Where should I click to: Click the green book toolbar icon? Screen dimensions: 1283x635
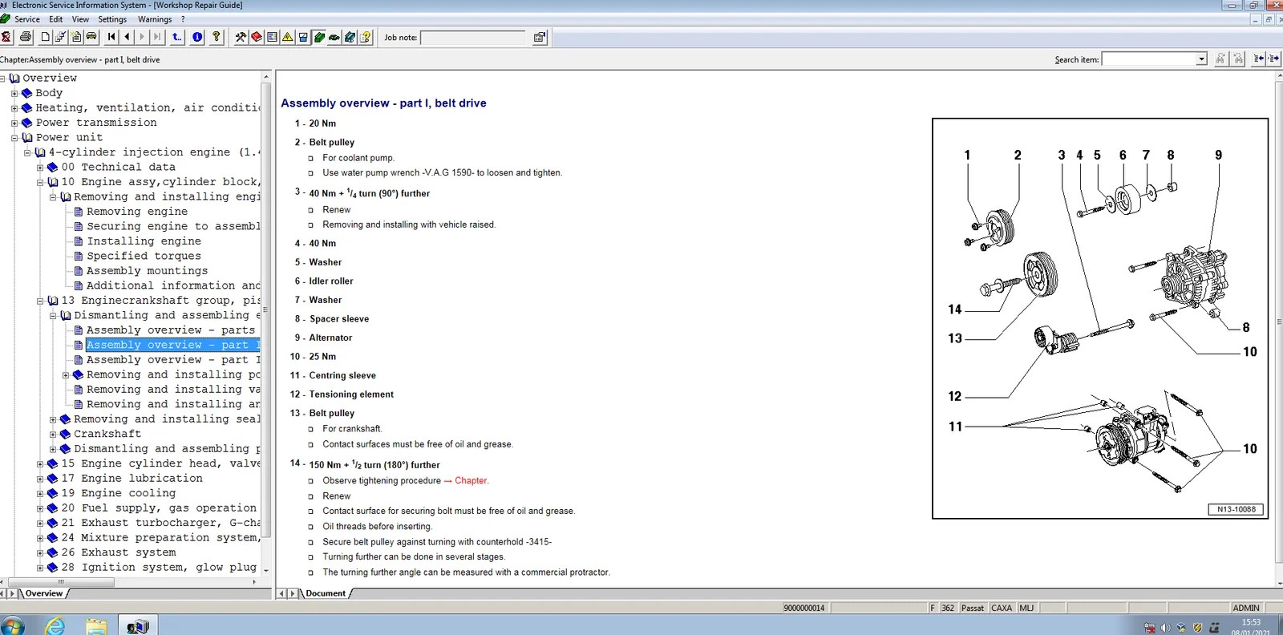point(319,37)
